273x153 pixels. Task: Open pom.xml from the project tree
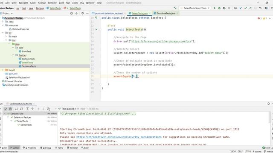[x=13, y=74]
